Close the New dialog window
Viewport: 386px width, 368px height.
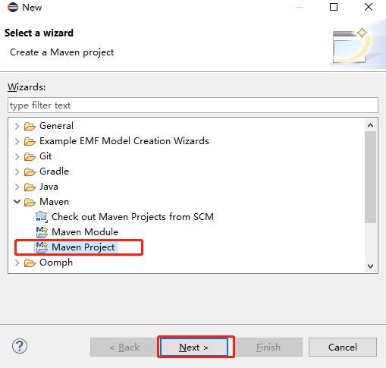[x=369, y=7]
